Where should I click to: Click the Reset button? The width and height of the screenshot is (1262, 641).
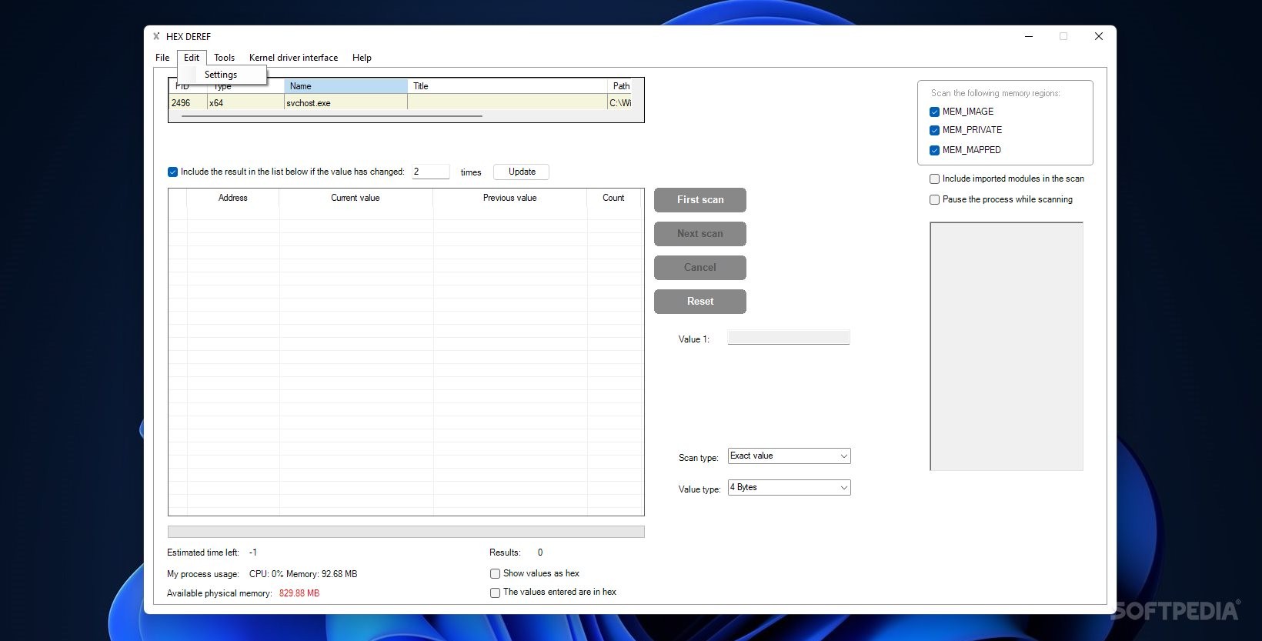(700, 301)
